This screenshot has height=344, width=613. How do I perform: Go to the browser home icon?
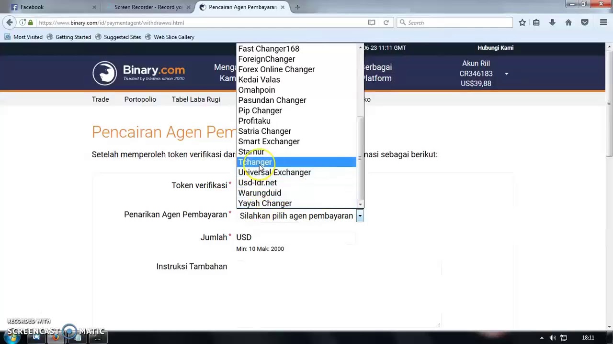coord(568,22)
